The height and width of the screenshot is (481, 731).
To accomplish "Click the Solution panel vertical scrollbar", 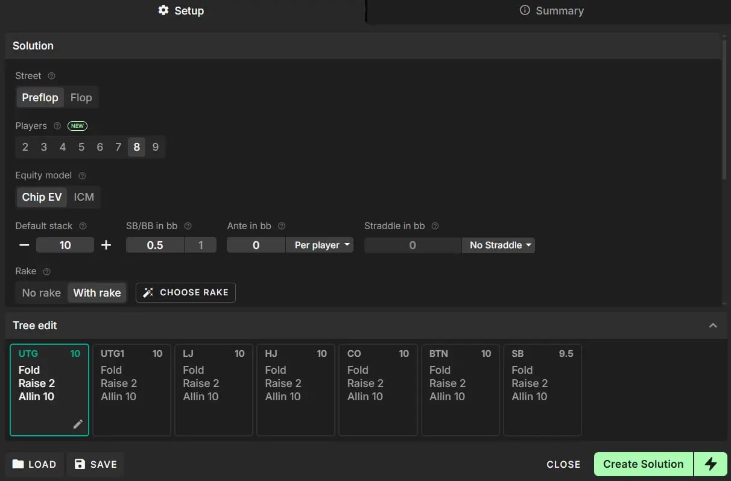I will (724, 108).
